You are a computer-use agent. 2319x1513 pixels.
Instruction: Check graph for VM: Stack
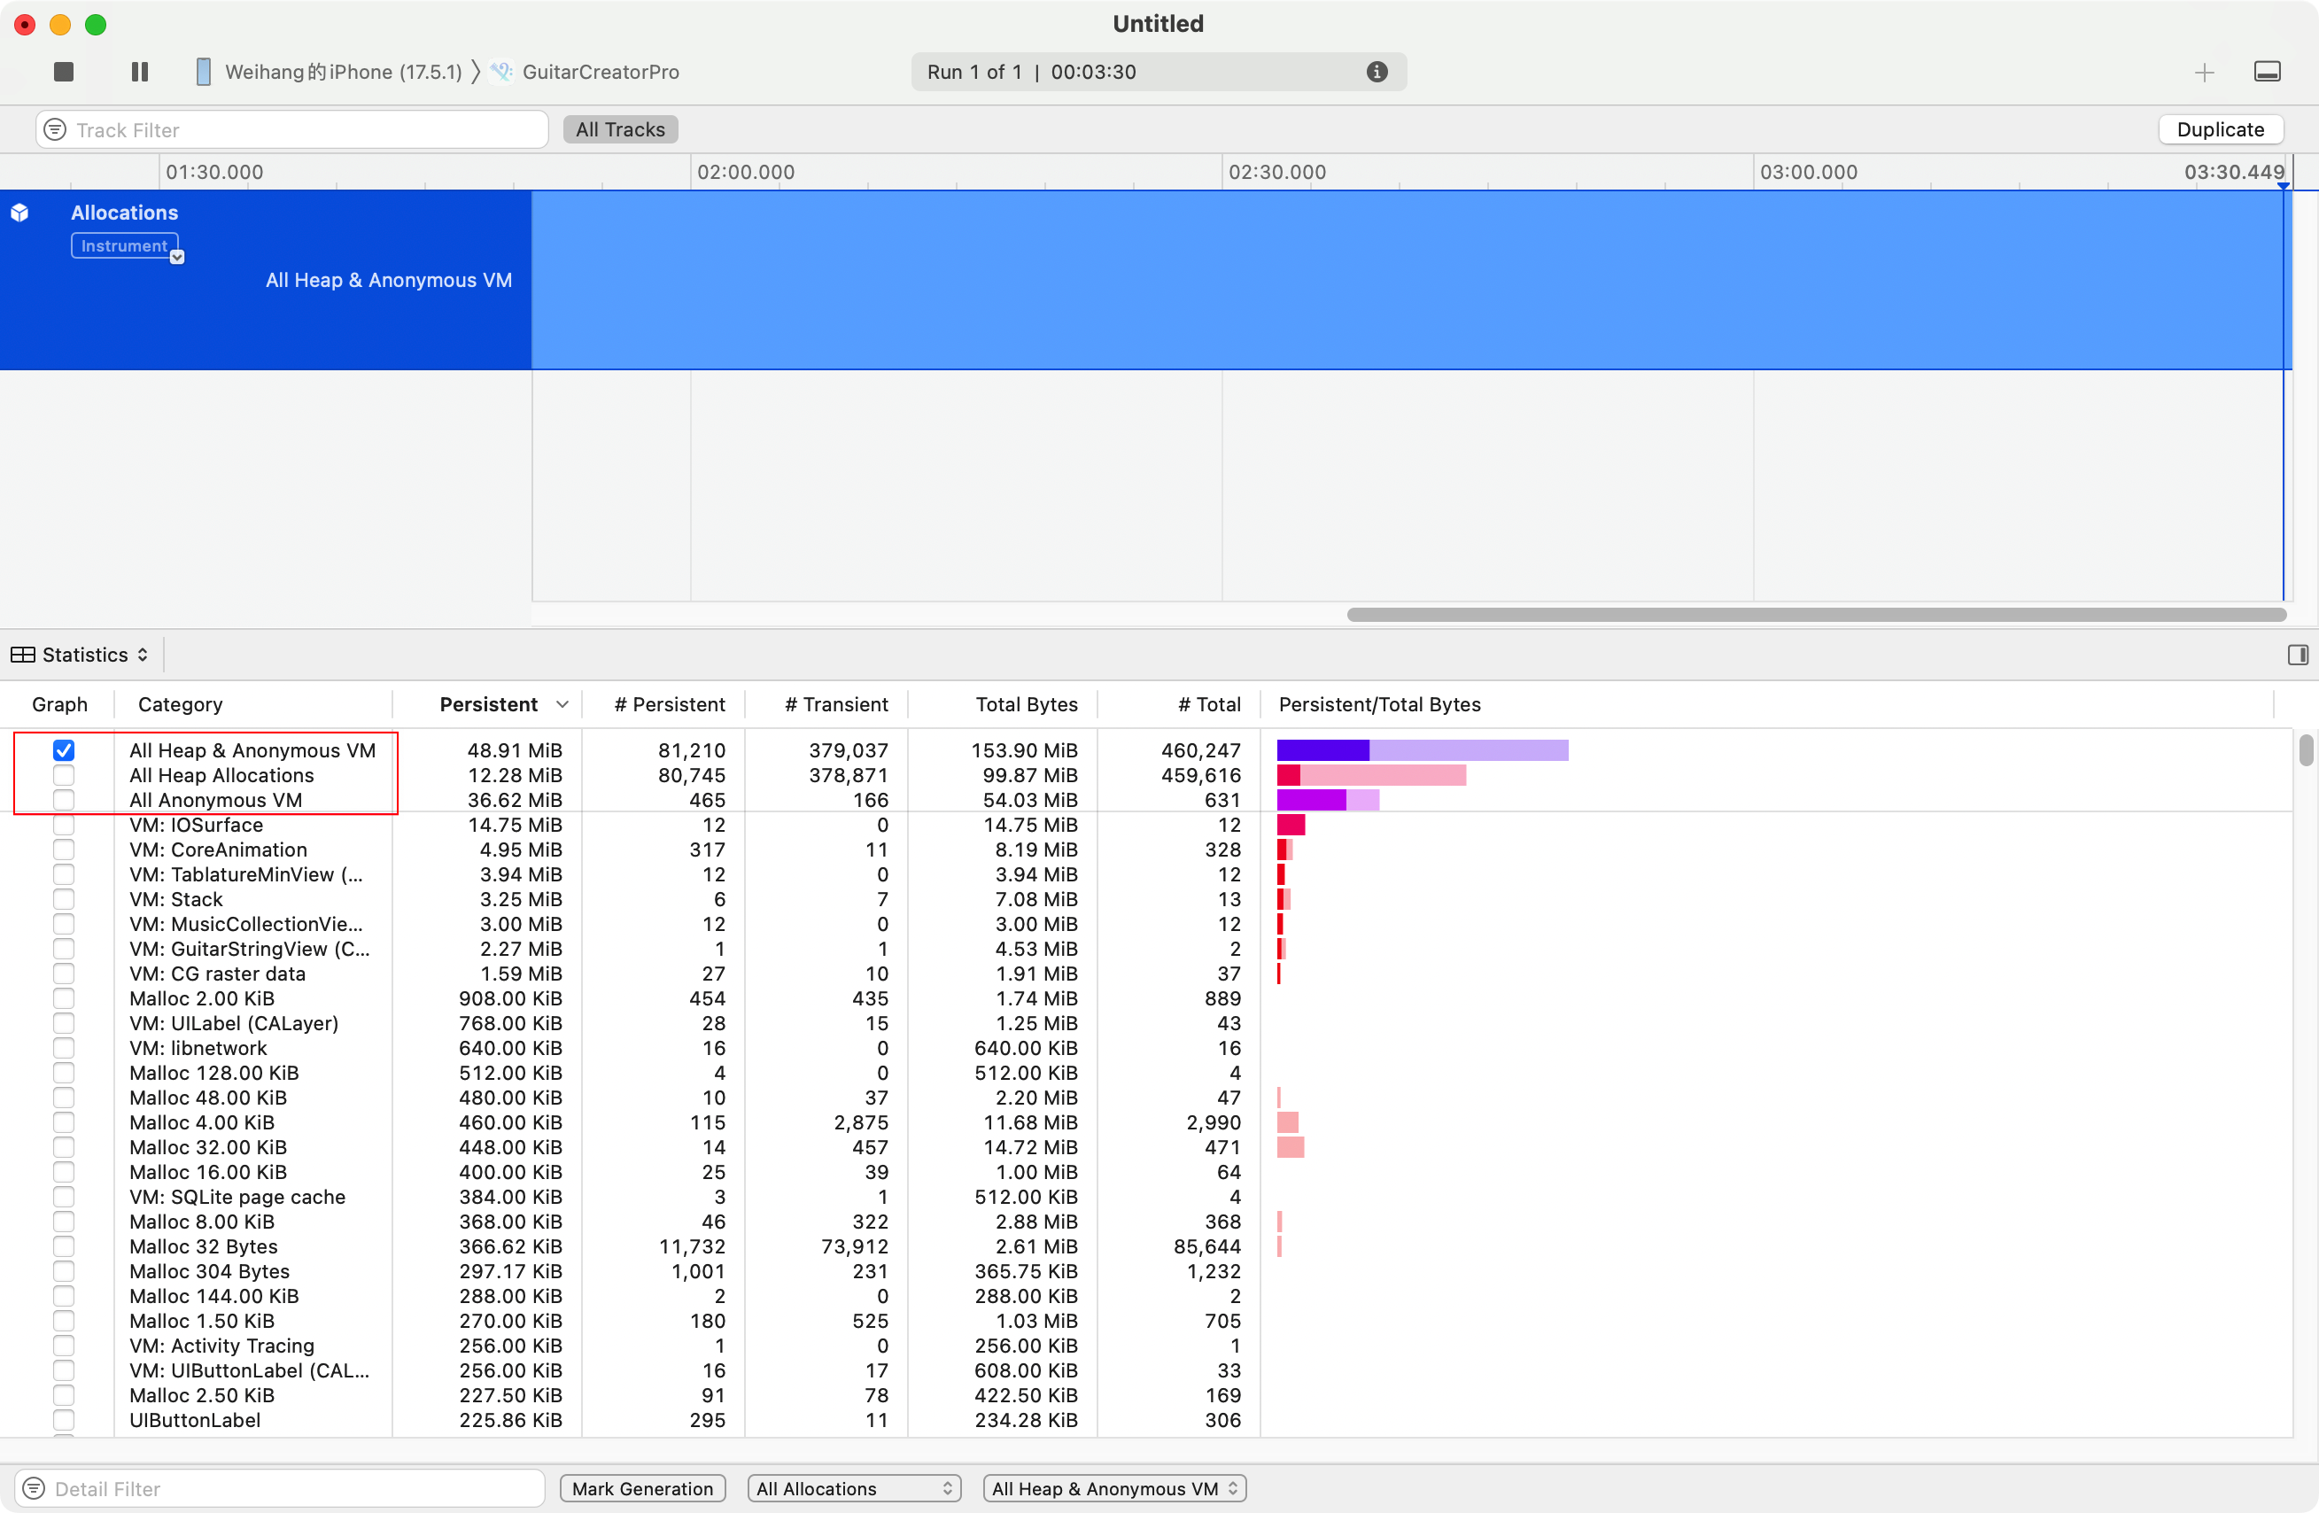pos(64,898)
